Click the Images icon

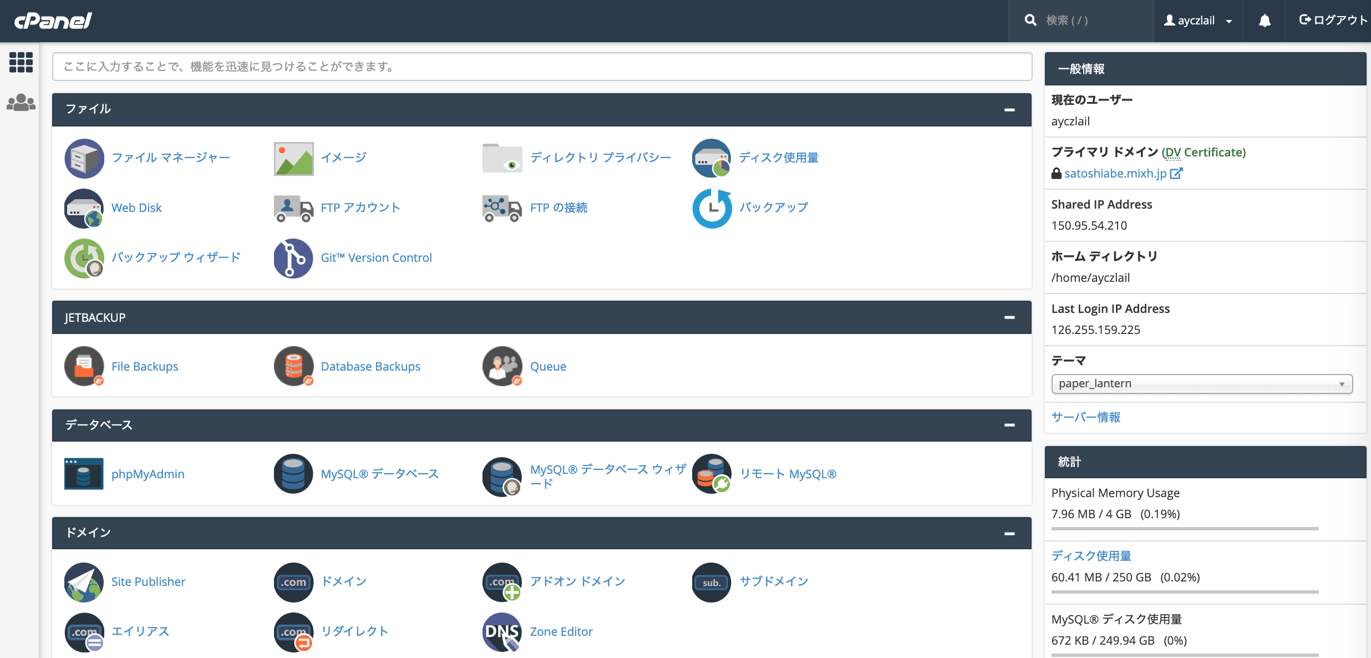pos(293,158)
